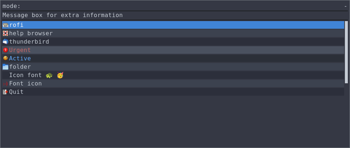Select the 'Icon font' row label
This screenshot has width=350, height=148.
click(x=26, y=75)
